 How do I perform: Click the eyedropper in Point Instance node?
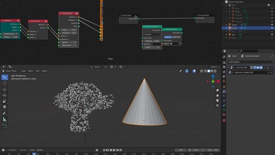point(180,44)
